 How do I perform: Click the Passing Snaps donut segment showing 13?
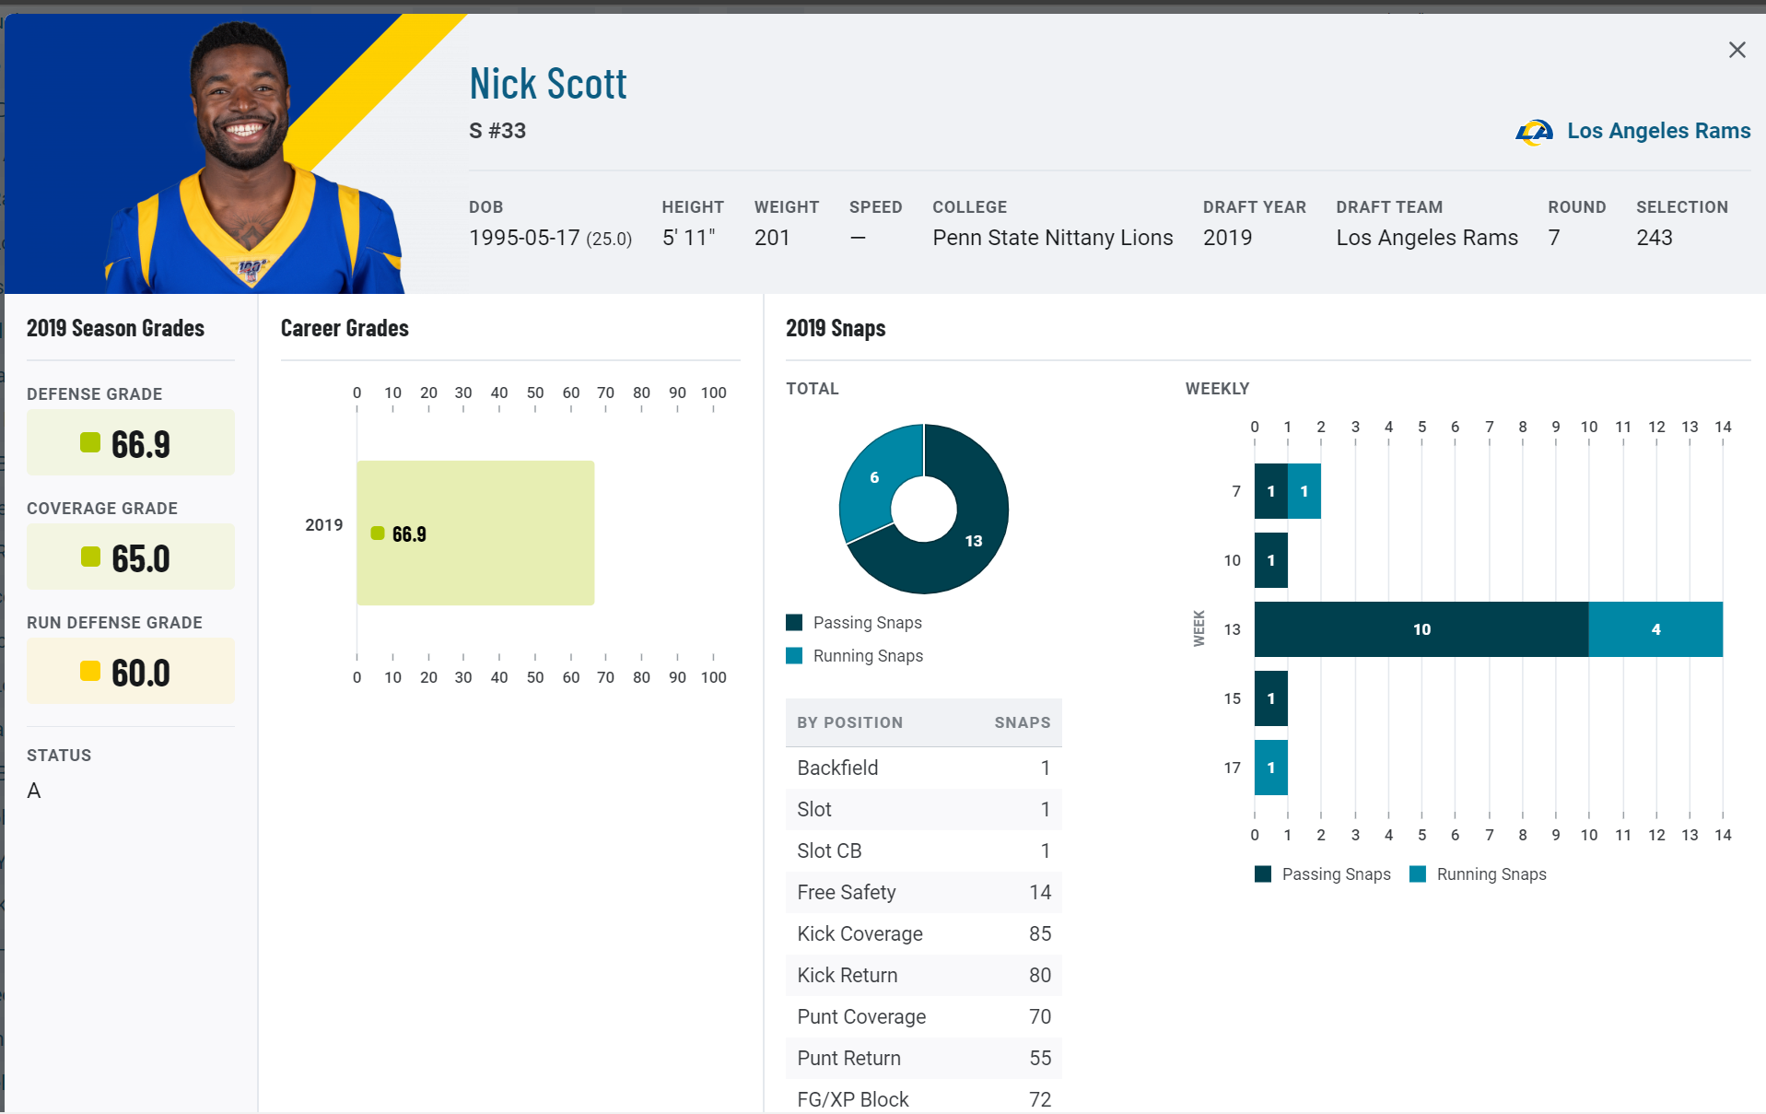coord(974,541)
